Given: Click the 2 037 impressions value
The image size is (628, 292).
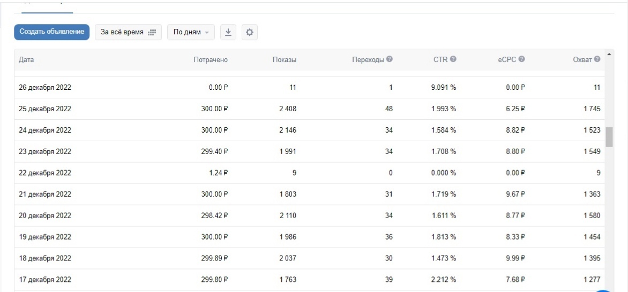Looking at the screenshot, I should point(288,258).
